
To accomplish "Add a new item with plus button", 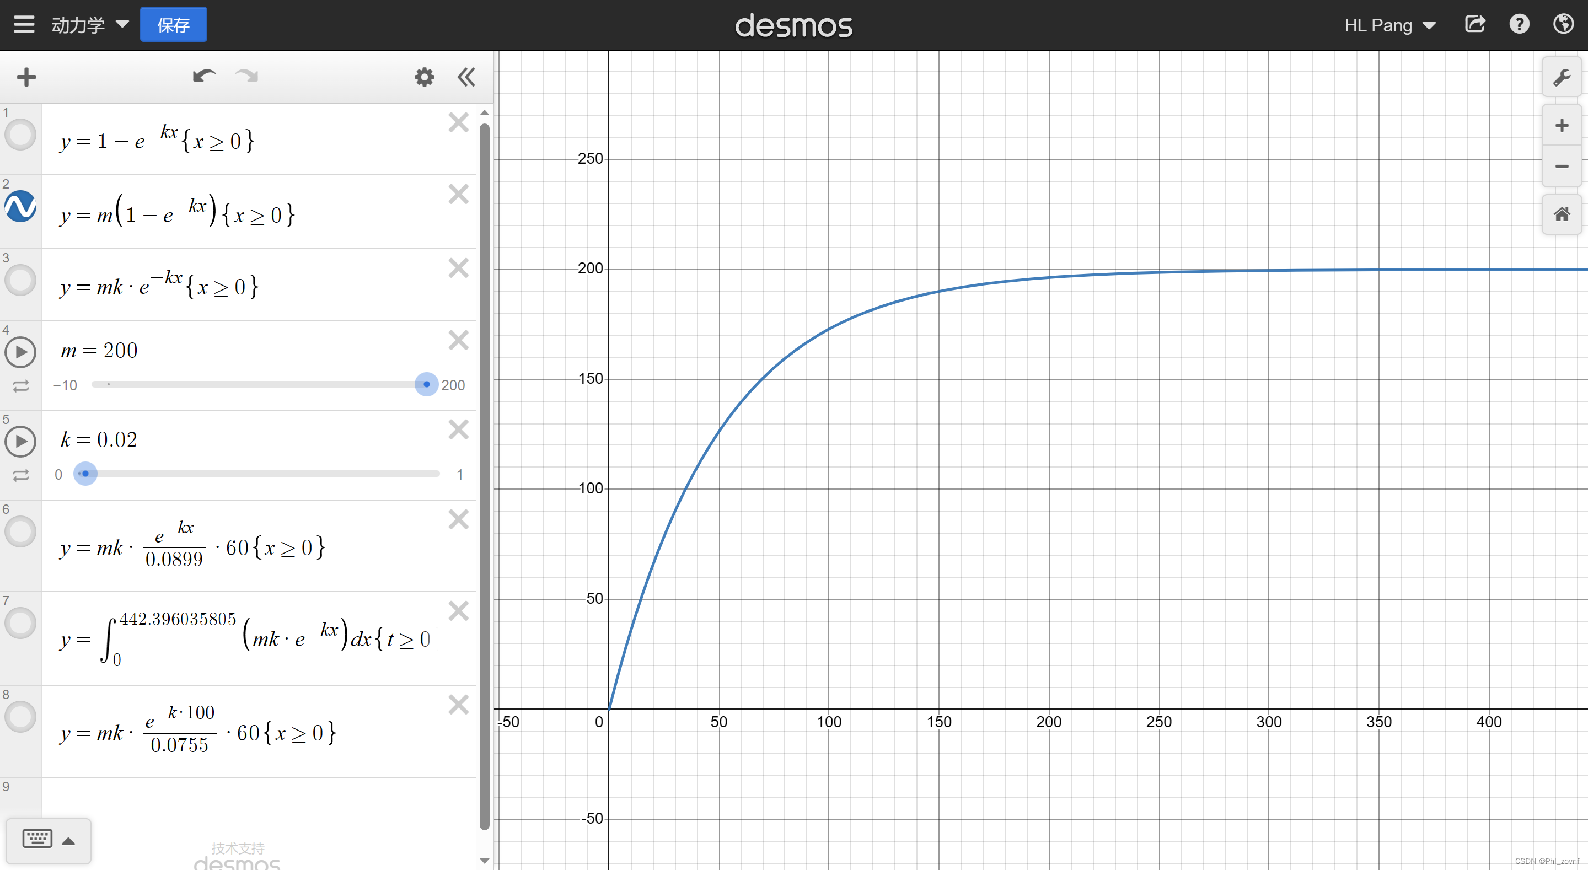I will (26, 77).
